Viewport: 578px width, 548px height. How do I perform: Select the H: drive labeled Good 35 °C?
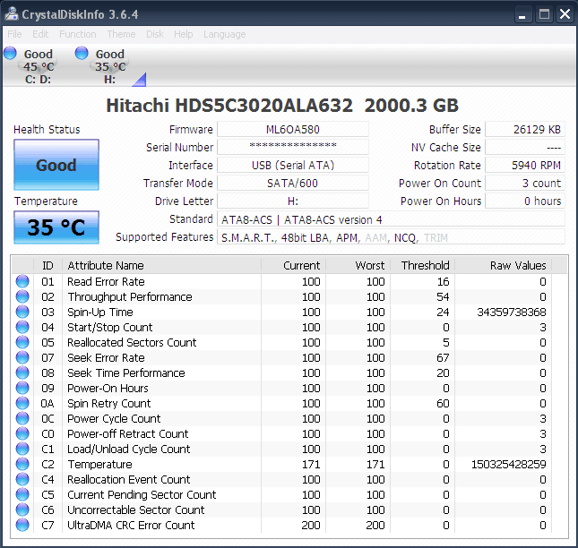(x=110, y=66)
